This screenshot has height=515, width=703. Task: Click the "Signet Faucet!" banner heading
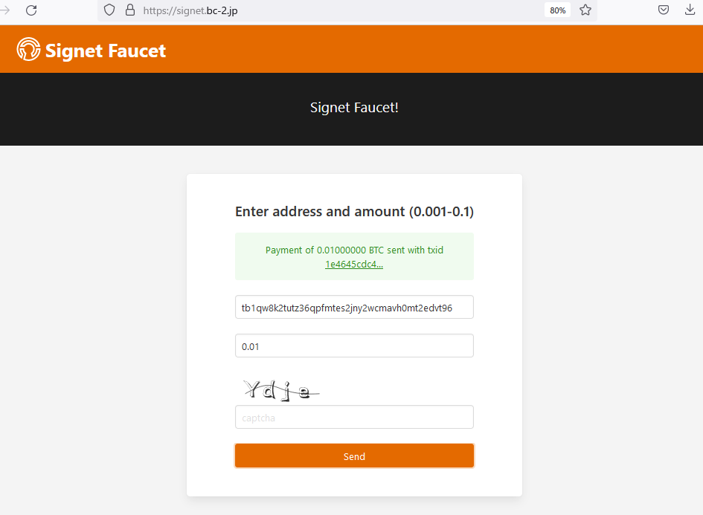point(354,108)
